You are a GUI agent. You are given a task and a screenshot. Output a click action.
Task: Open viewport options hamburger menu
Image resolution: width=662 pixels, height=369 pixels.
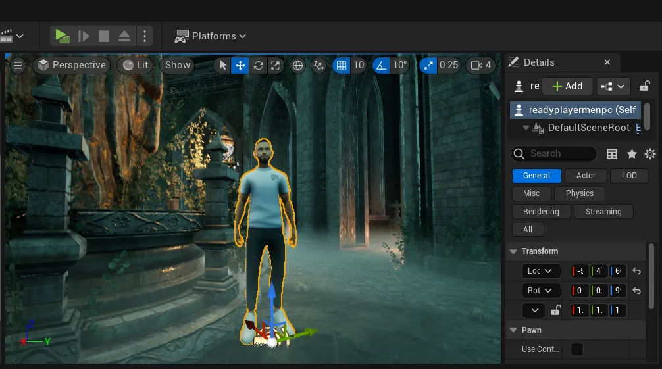coord(18,65)
